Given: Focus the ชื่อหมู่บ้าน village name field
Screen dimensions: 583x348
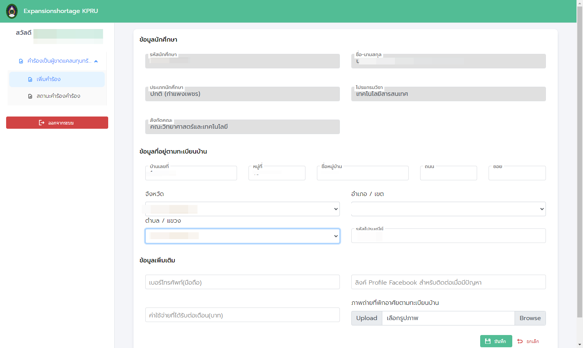Looking at the screenshot, I should (x=363, y=173).
